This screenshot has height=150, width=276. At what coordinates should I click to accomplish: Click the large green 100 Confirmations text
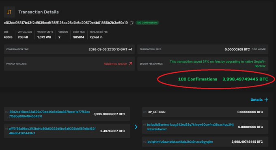pos(198,79)
